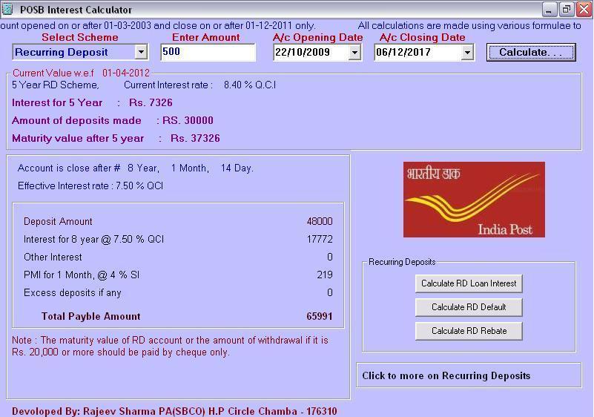Viewport: 594px width, 417px height.
Task: Open the A/c Opening Date picker arrow
Action: coord(354,53)
